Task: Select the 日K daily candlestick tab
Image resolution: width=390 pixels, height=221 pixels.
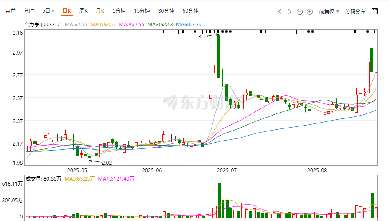Action: coord(66,11)
